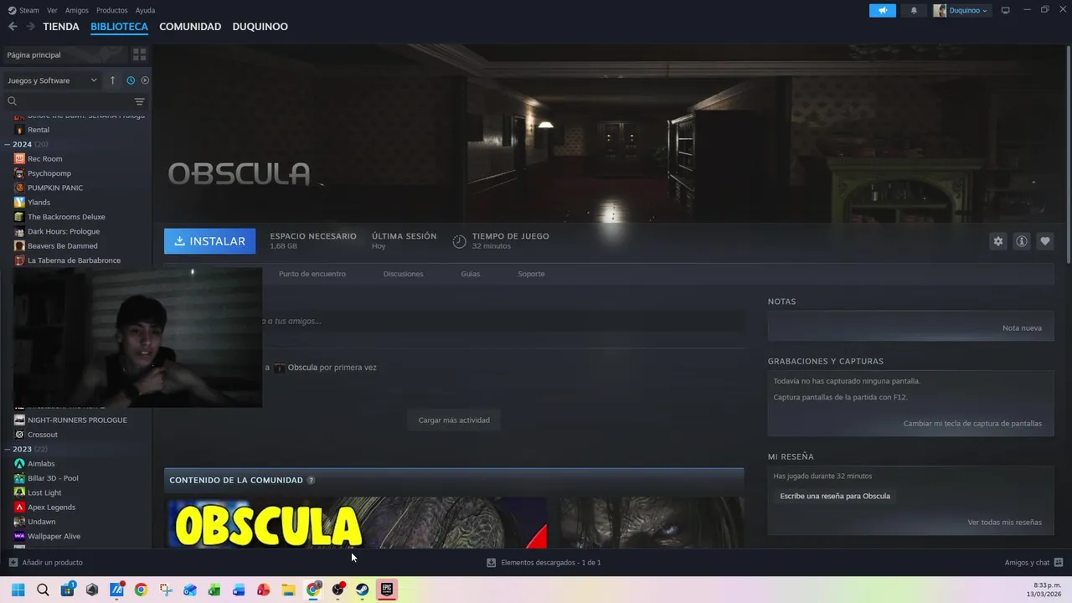The image size is (1072, 603).
Task: Select Crossout in library
Action: 42,435
